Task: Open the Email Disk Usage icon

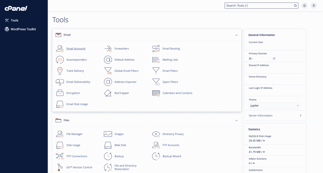Action: 60,104
